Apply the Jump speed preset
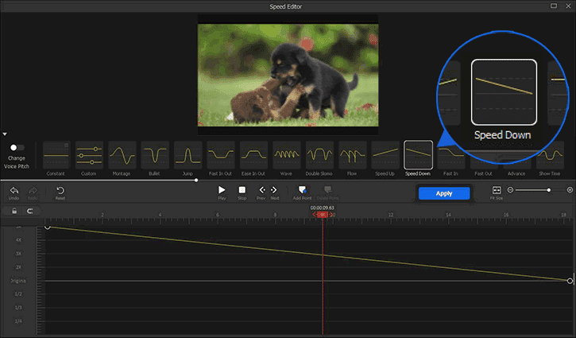The height and width of the screenshot is (338, 576). tap(187, 154)
